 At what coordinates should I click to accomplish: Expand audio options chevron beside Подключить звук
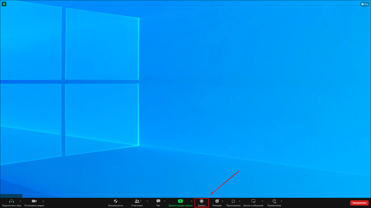pyautogui.click(x=20, y=201)
